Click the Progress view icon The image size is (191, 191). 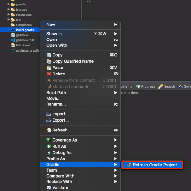click(138, 87)
